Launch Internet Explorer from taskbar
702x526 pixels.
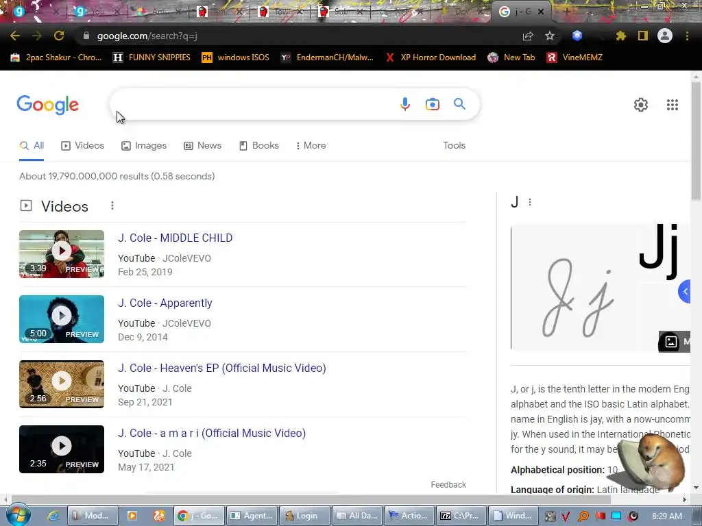(x=53, y=516)
